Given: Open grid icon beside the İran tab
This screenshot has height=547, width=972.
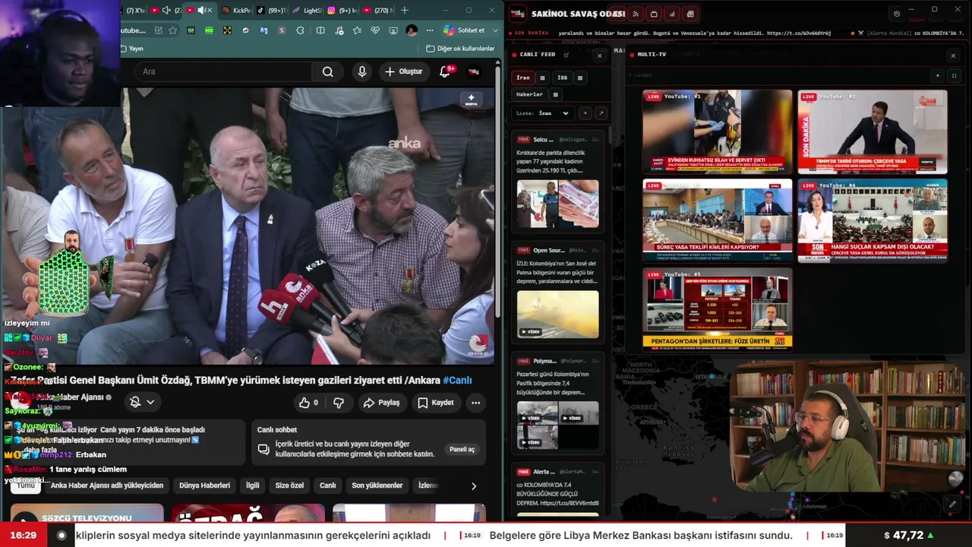Looking at the screenshot, I should pos(542,77).
